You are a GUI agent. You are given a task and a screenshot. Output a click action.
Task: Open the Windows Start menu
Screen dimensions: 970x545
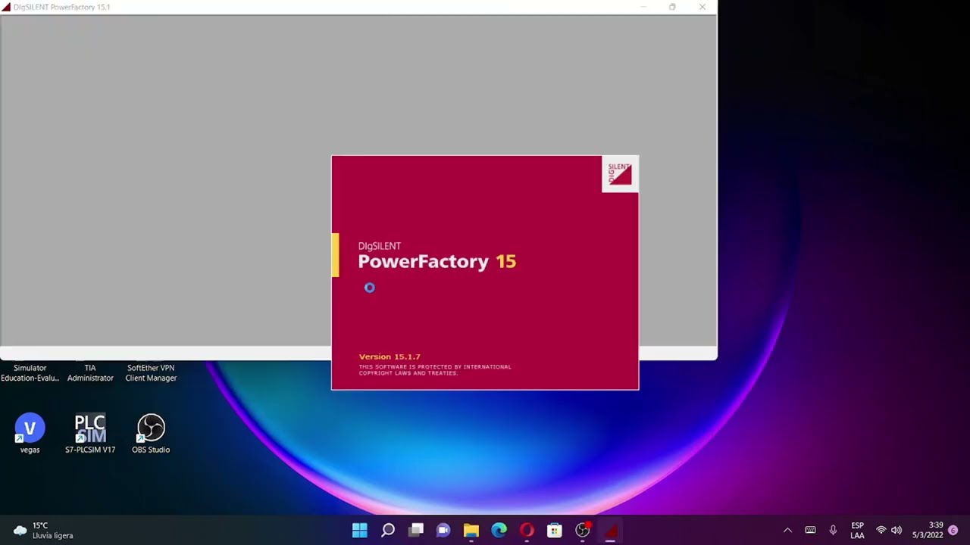coord(360,531)
